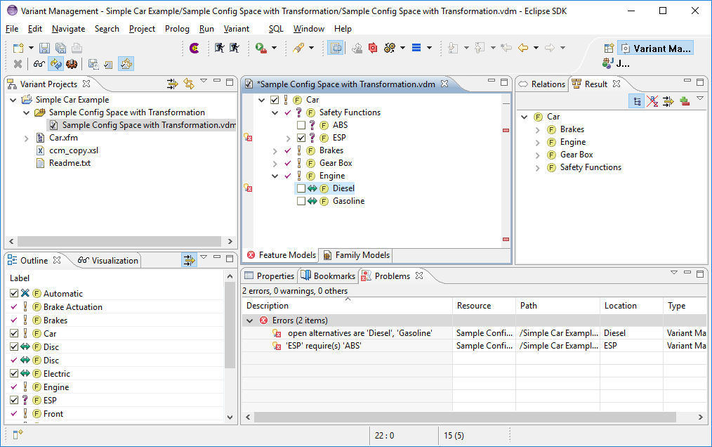The height and width of the screenshot is (447, 712).
Task: Collapse the Simple Car Example project
Action: (x=13, y=100)
